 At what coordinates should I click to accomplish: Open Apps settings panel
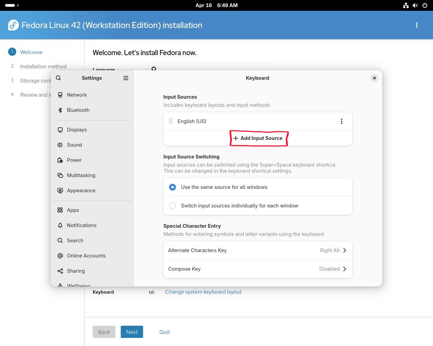coord(92,210)
